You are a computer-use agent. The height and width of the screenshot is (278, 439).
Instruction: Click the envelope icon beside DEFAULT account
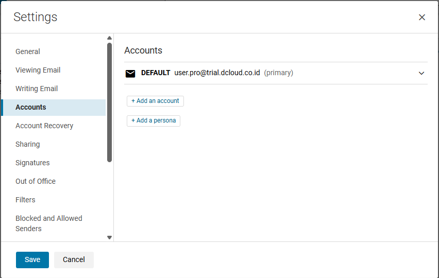[x=130, y=73]
